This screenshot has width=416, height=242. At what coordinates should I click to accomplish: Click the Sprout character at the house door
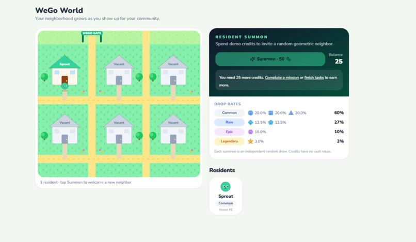[x=65, y=86]
